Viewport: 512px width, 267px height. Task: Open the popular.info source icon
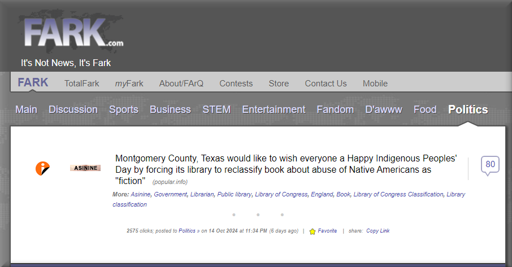(x=42, y=168)
